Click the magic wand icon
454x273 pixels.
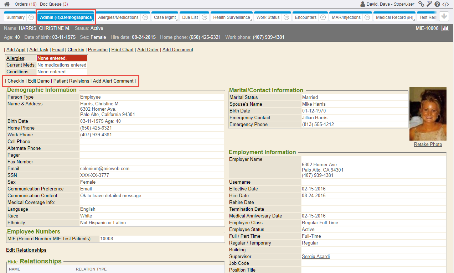tap(429, 4)
